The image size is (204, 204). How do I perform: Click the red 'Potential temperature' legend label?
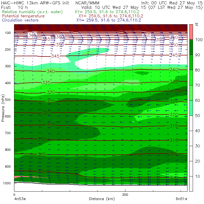tap(23, 16)
